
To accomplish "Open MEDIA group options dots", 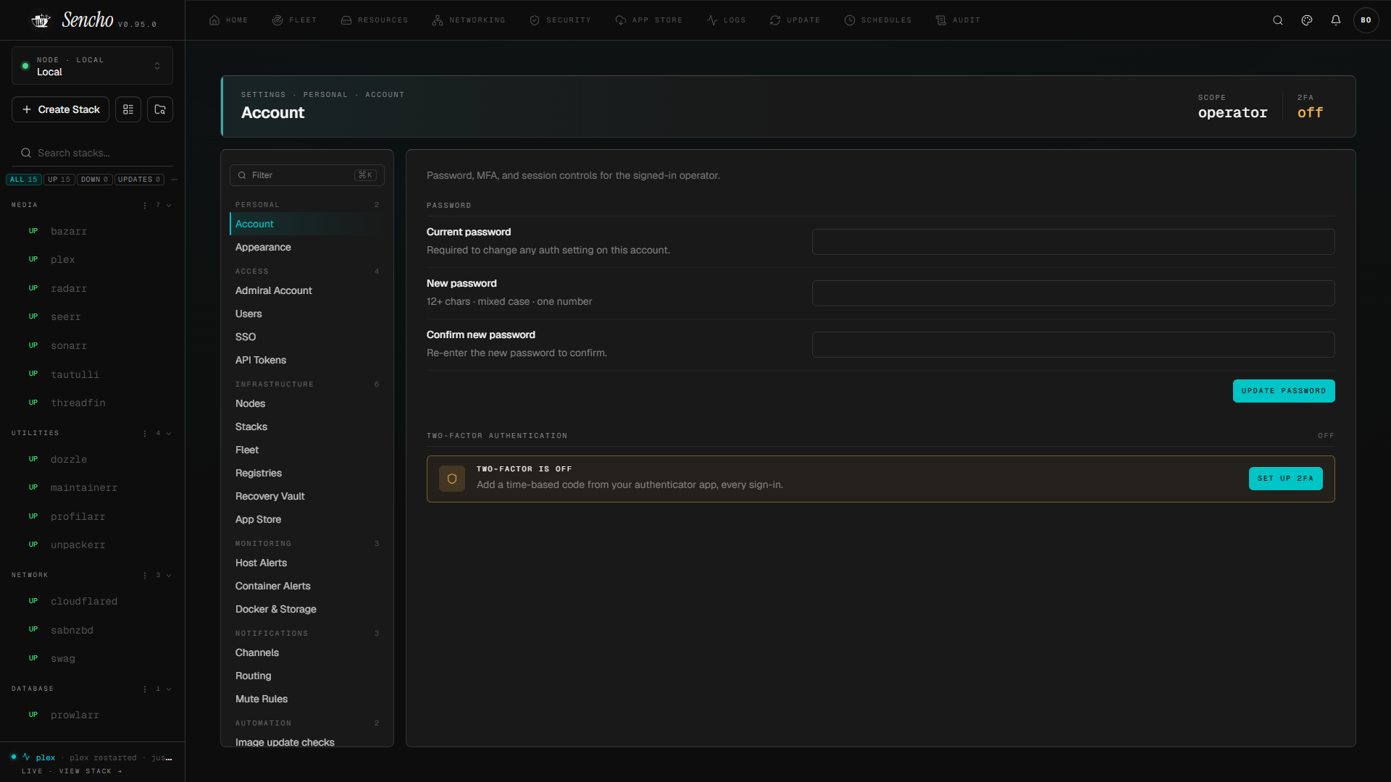I will coord(145,206).
